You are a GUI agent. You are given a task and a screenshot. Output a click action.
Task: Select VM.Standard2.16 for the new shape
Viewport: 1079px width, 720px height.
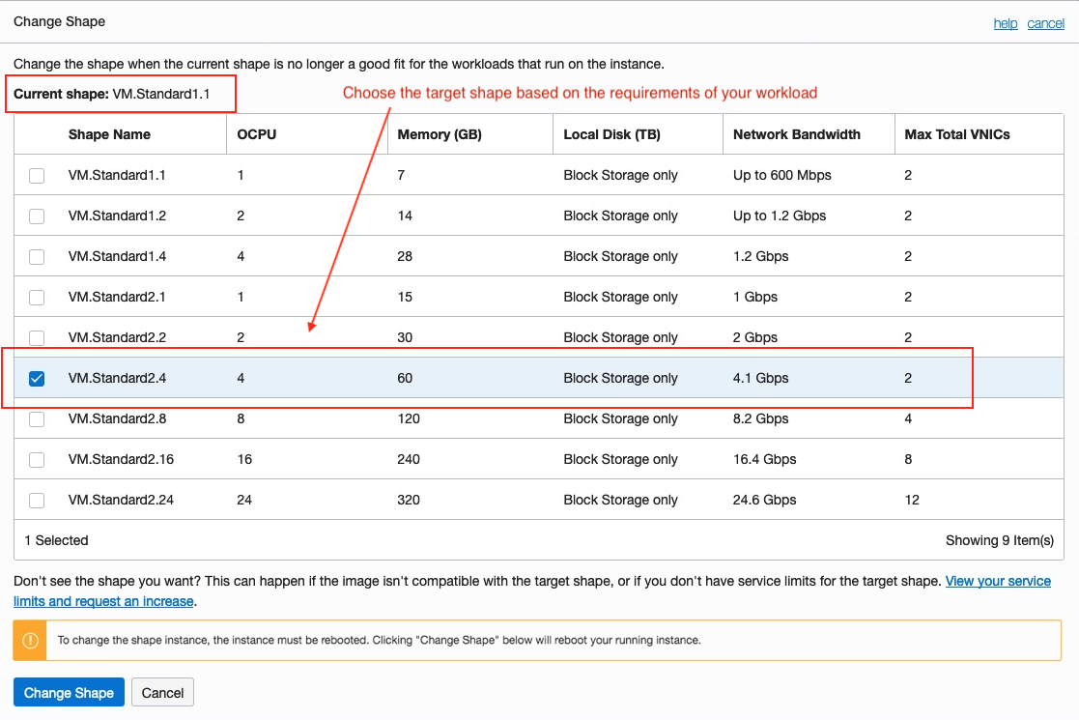(x=36, y=459)
